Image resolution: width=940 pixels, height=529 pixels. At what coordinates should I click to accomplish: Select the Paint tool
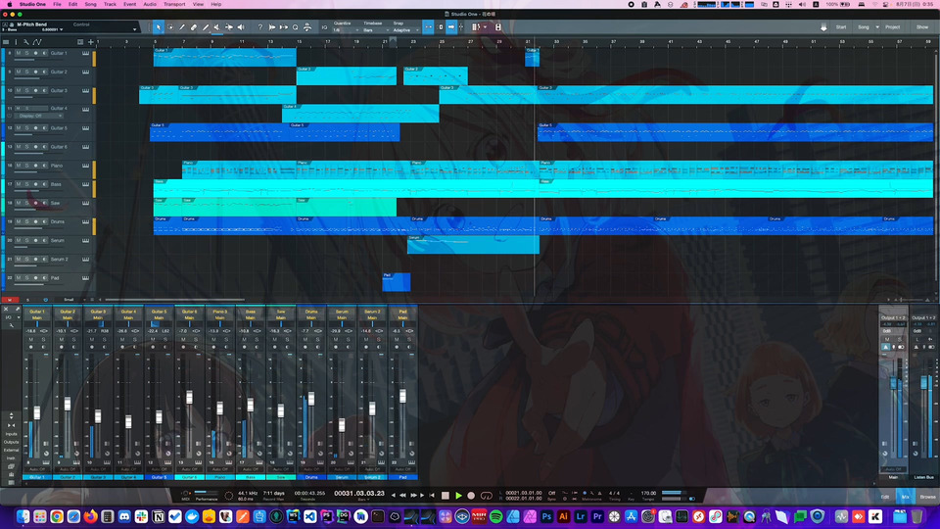pyautogui.click(x=206, y=27)
